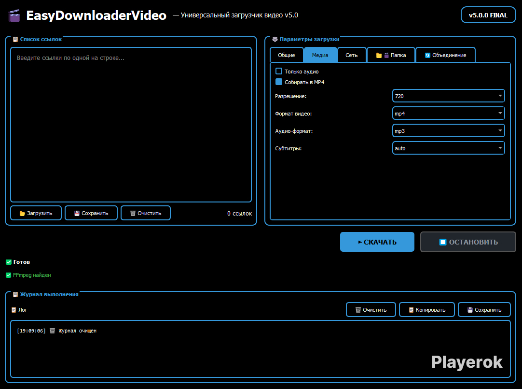
Task: Toggle the Собирать в MP4 checkbox
Action: tap(279, 82)
